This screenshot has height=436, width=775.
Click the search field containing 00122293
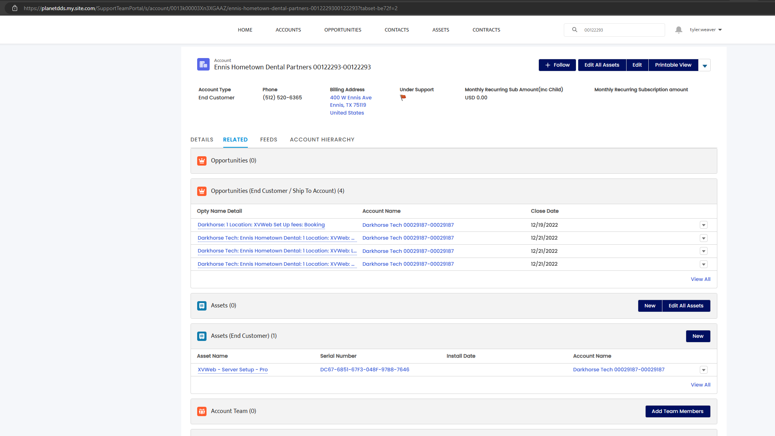[x=614, y=30]
